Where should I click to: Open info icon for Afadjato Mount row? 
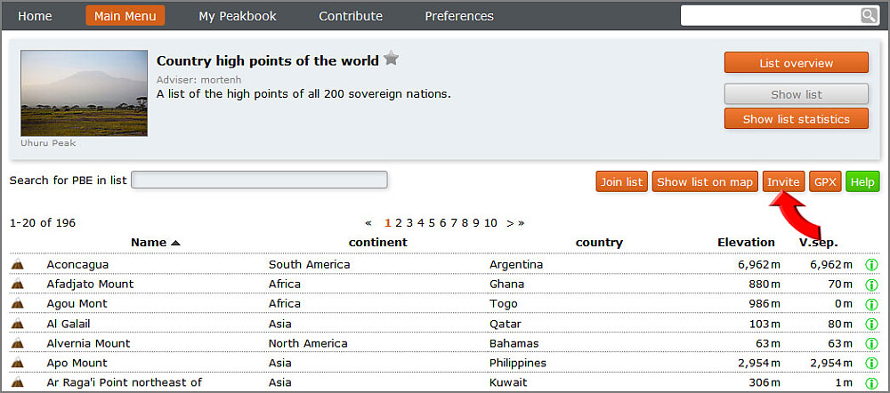[871, 285]
